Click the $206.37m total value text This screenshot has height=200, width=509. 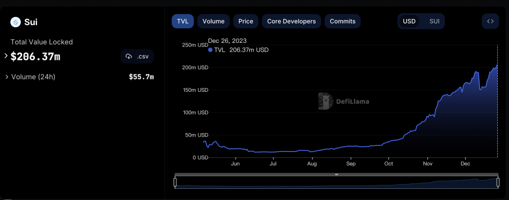tap(35, 57)
